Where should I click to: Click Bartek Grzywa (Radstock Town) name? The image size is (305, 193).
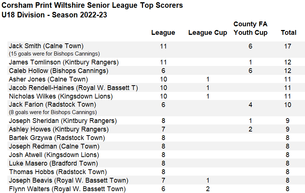(57, 138)
